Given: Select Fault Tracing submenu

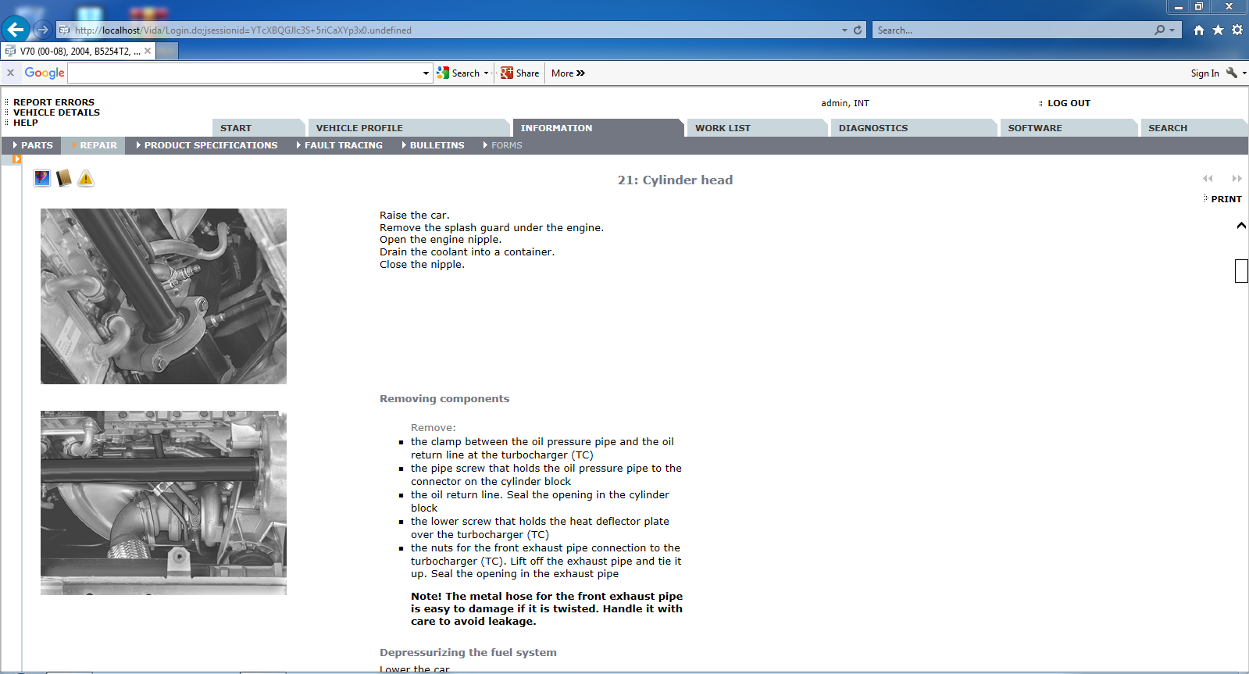Looking at the screenshot, I should [343, 145].
